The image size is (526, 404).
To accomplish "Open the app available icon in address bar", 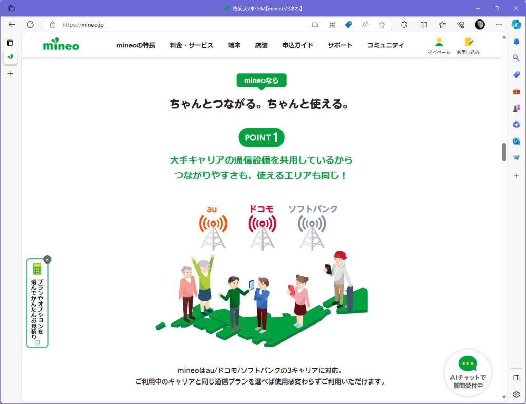I will [x=315, y=25].
